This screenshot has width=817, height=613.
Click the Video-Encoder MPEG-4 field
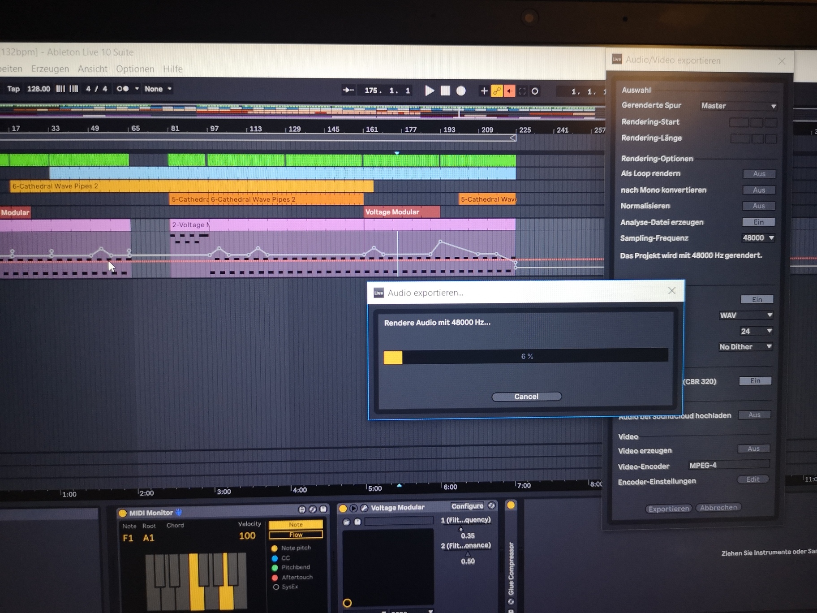729,465
